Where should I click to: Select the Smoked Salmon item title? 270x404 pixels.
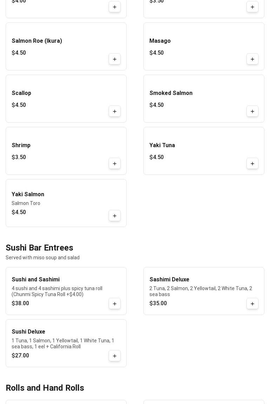(x=171, y=93)
